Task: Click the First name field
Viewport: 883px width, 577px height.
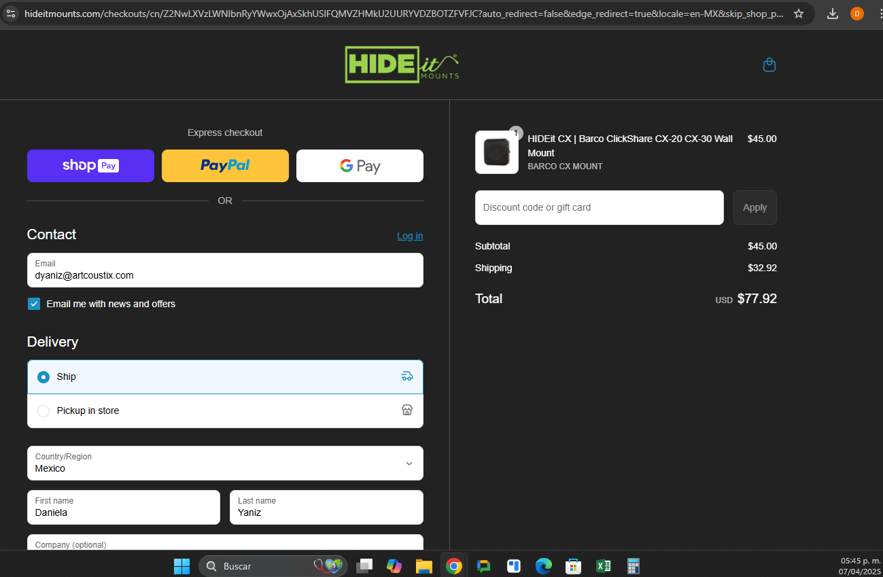Action: [x=124, y=507]
